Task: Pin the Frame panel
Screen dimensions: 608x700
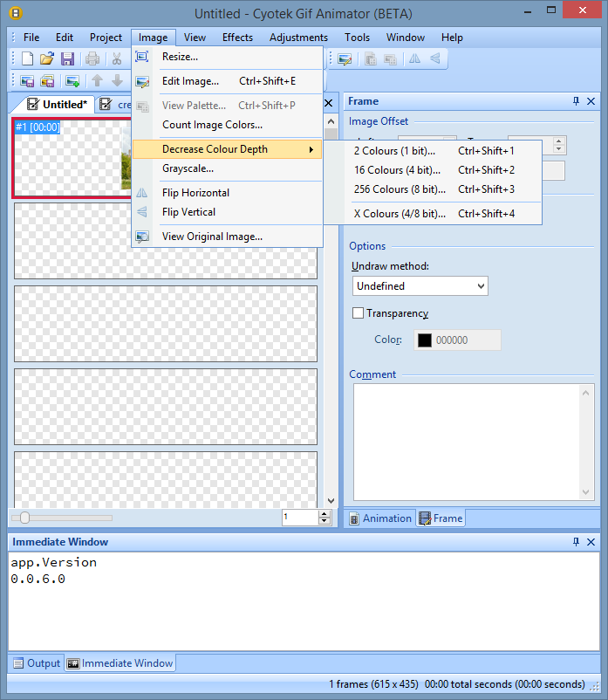Action: (576, 101)
